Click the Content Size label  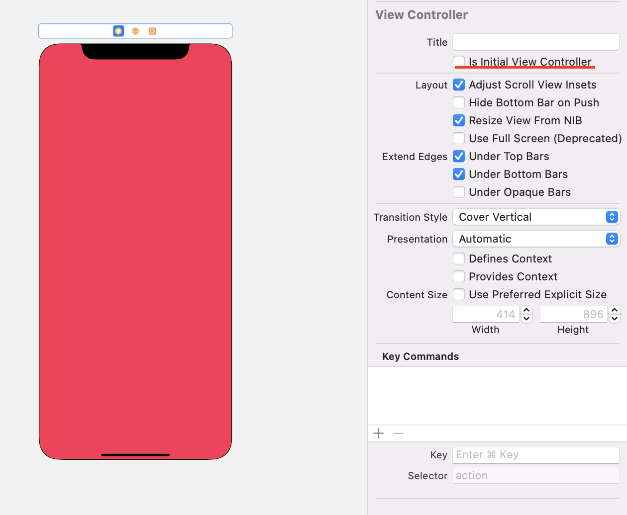pyautogui.click(x=417, y=295)
